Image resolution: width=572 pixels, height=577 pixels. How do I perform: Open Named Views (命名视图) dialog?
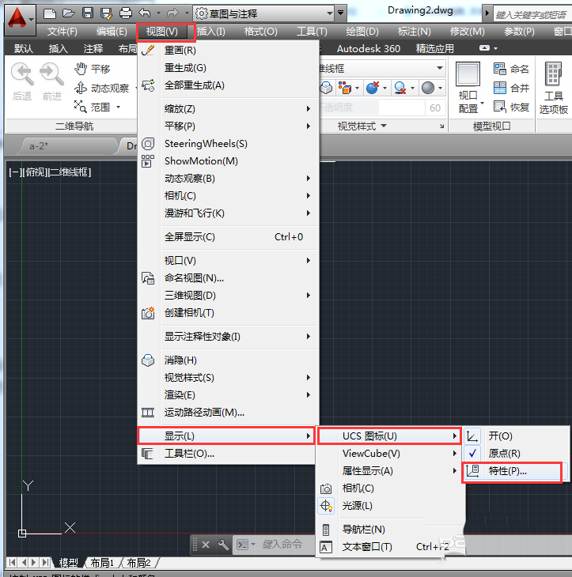(227, 277)
